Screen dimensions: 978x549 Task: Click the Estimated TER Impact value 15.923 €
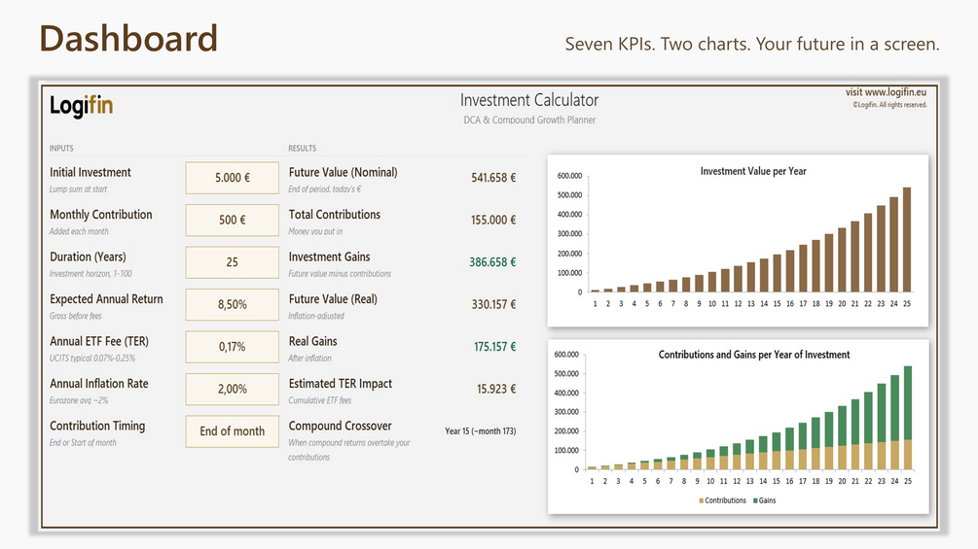click(x=496, y=389)
